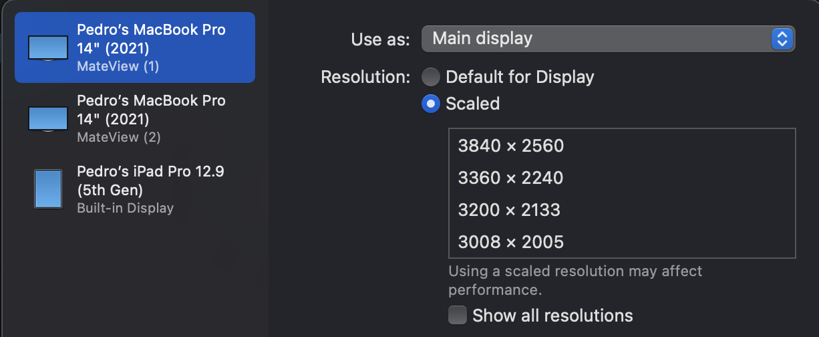Select the Default for Display radio button
The width and height of the screenshot is (819, 337).
tap(431, 77)
